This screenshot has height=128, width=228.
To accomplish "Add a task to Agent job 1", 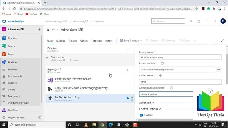I will [x=127, y=70].
